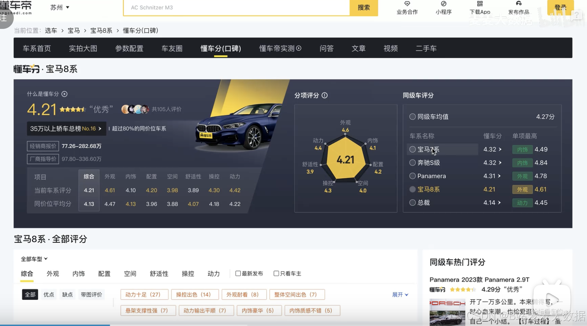The image size is (587, 326).
Task: Open the 实拍大图 tab
Action: (x=83, y=48)
